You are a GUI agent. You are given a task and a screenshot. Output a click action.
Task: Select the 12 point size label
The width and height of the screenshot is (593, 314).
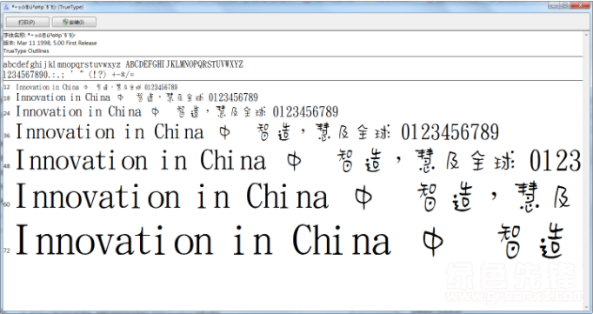[6, 87]
